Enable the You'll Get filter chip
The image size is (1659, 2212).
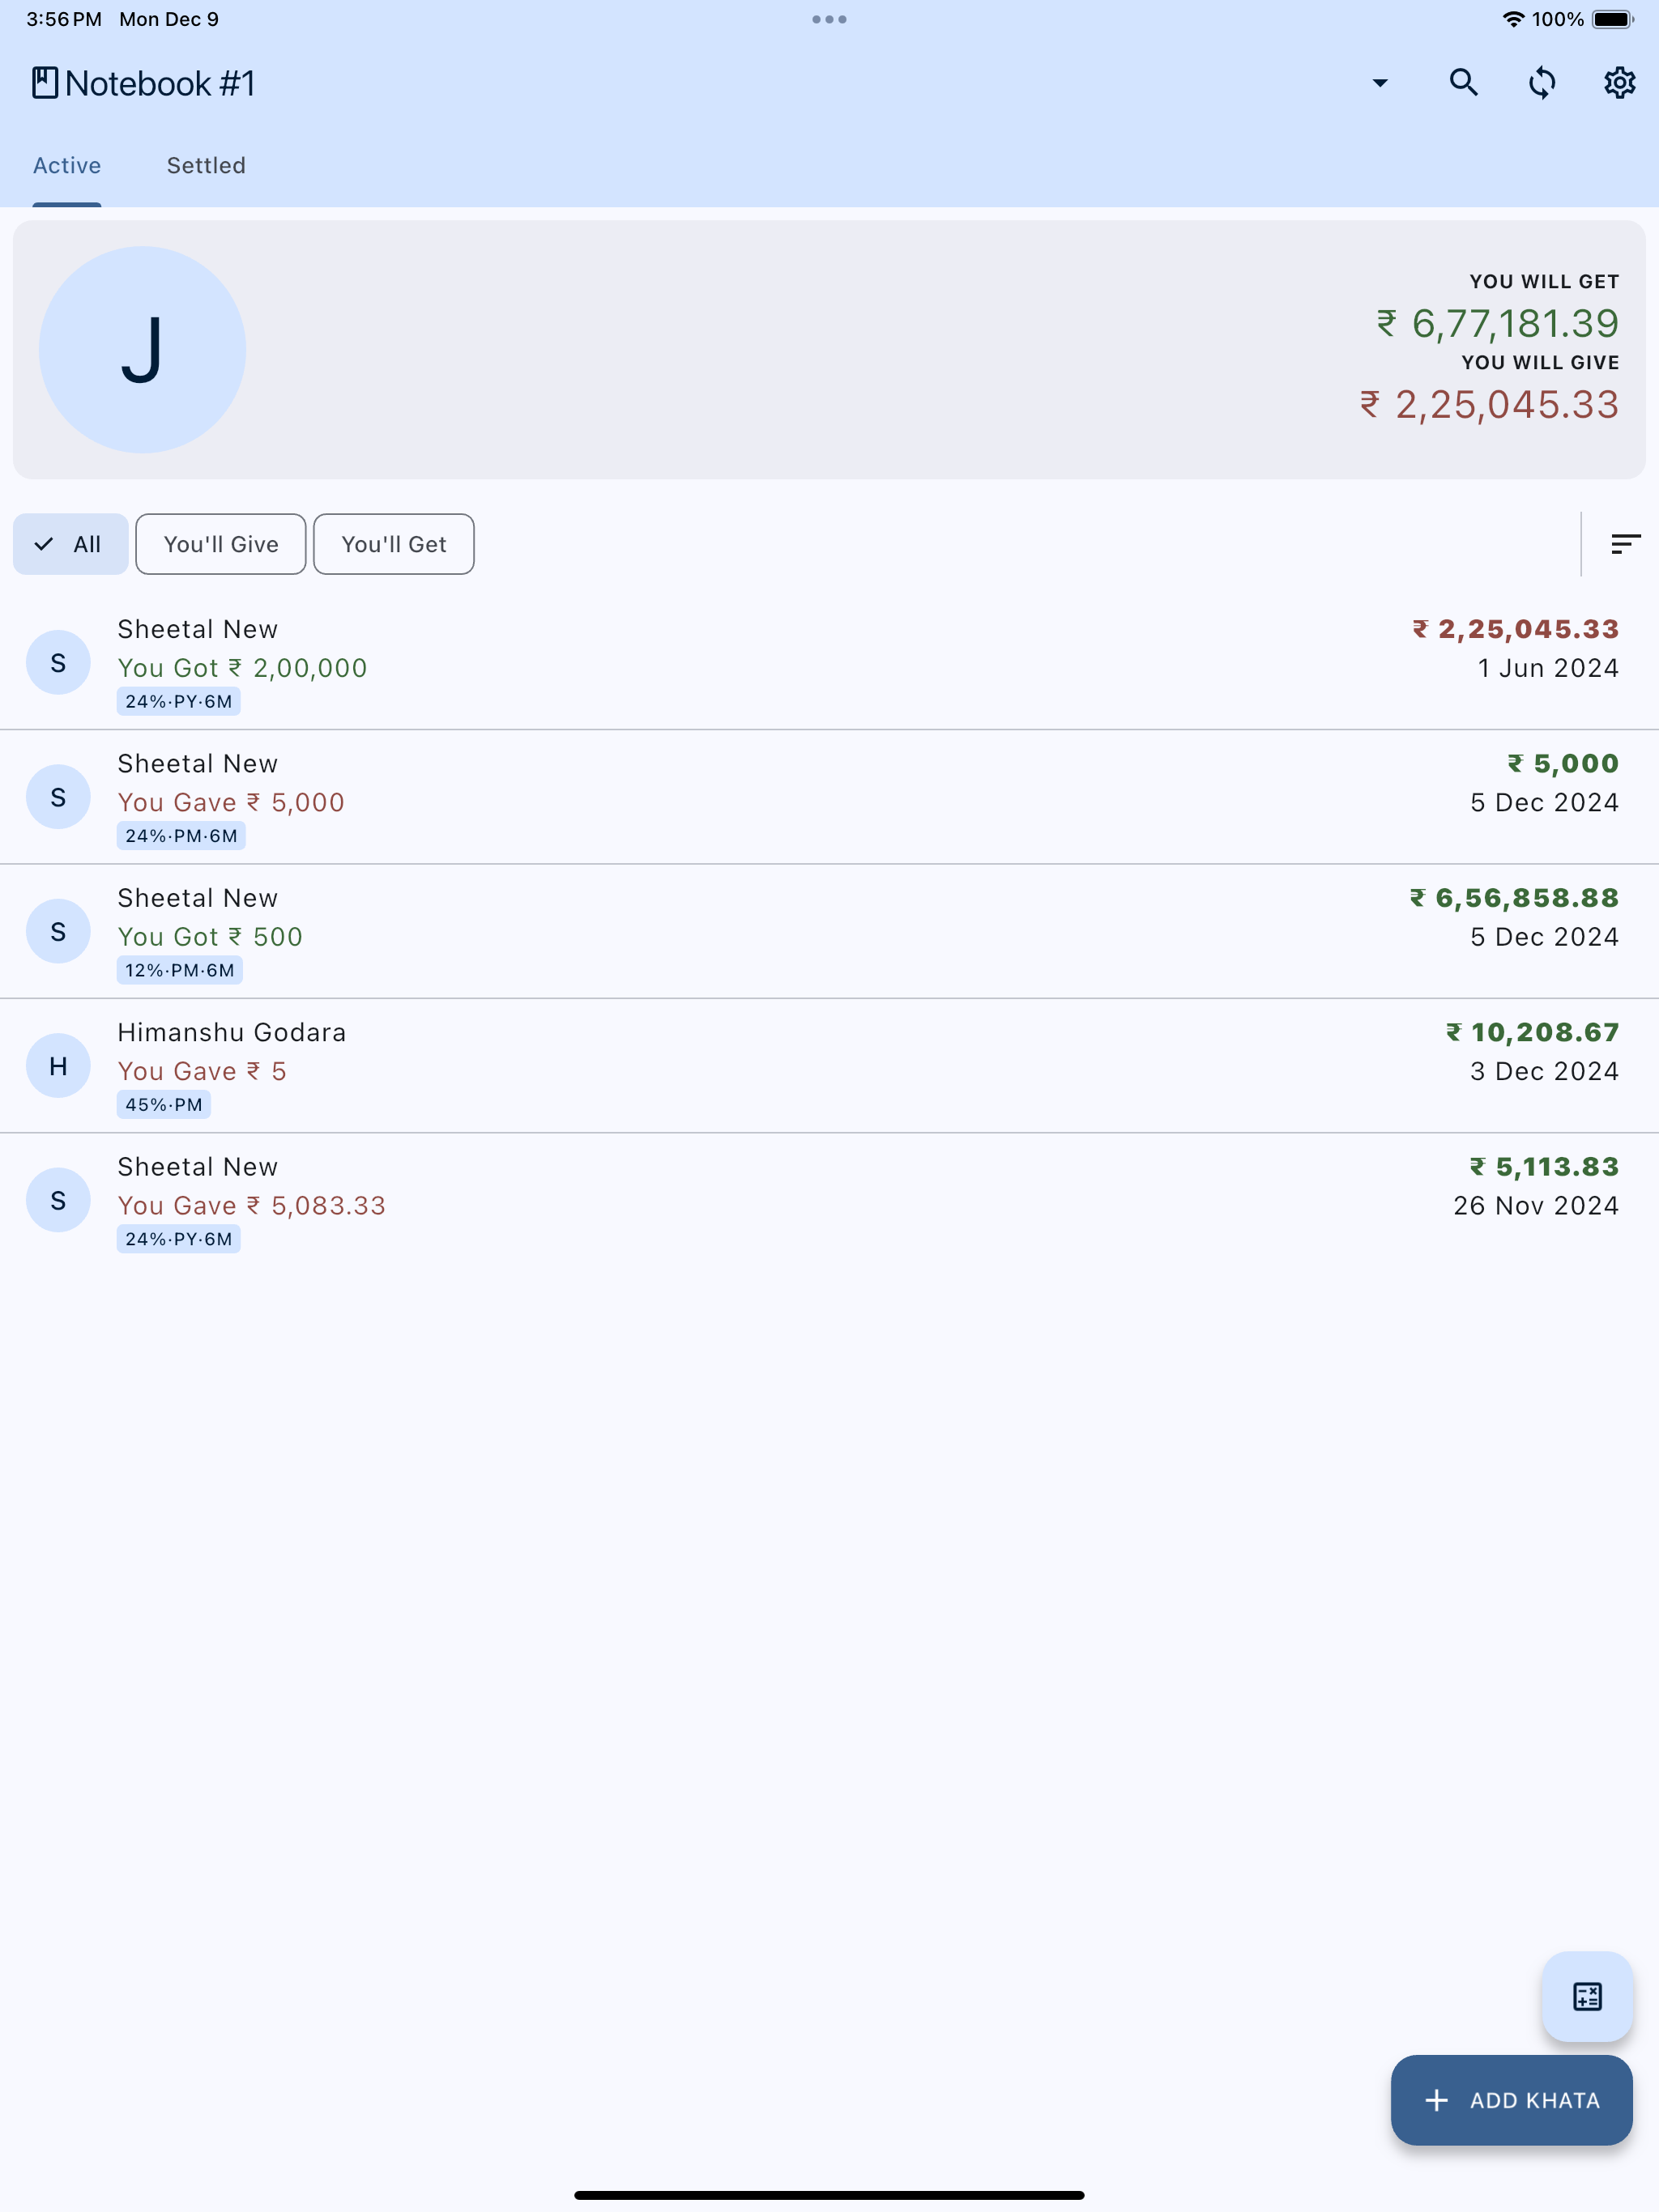[394, 544]
